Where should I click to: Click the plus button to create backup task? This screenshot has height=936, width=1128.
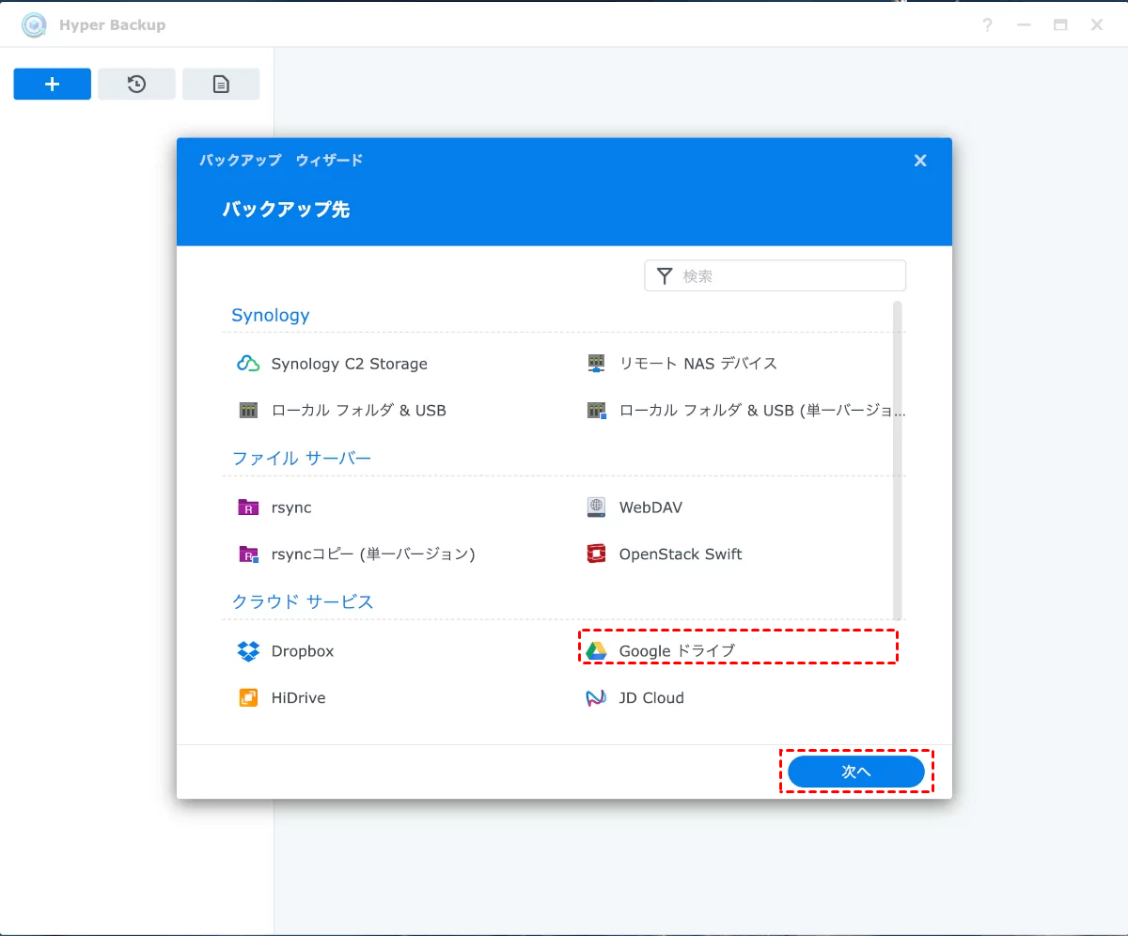(x=53, y=84)
